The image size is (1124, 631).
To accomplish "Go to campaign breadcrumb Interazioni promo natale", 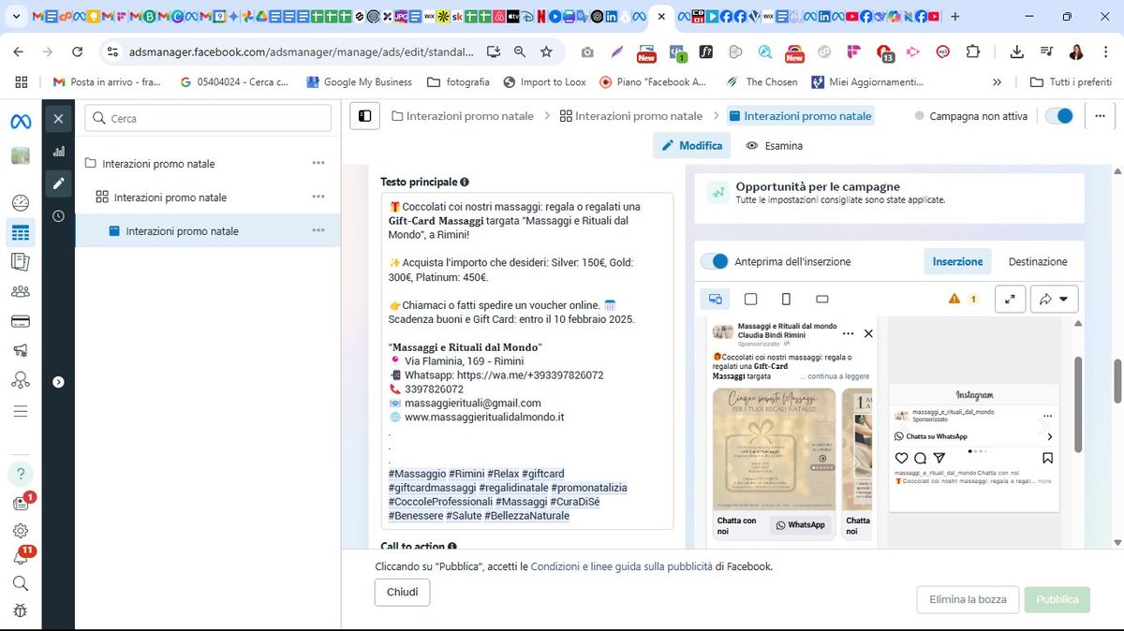I will tap(463, 116).
